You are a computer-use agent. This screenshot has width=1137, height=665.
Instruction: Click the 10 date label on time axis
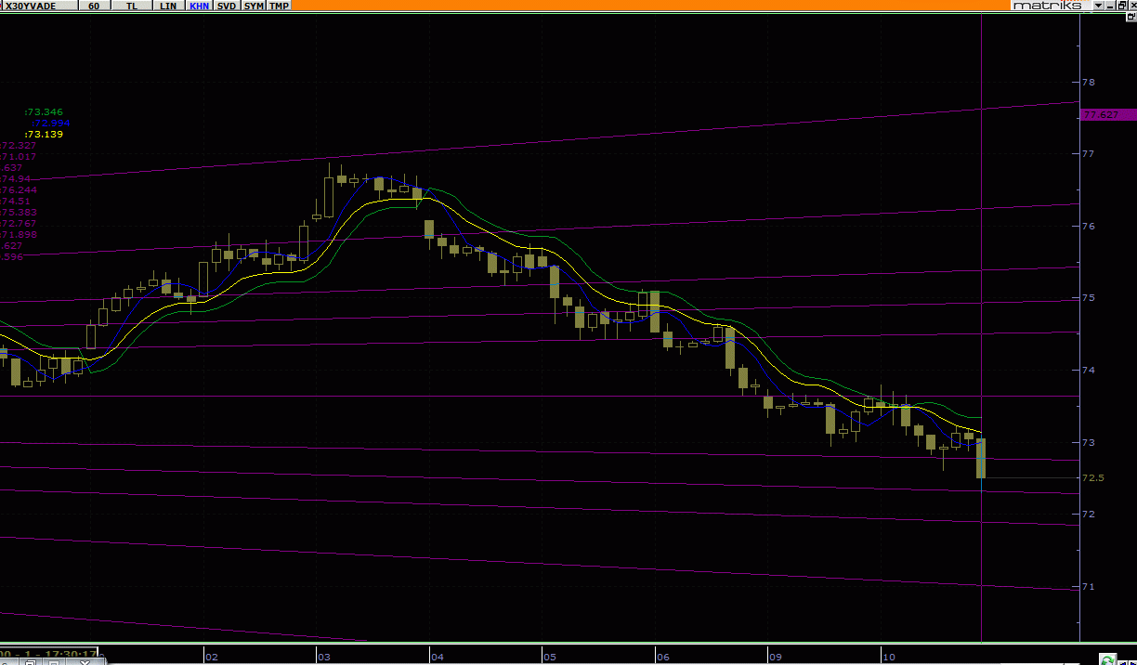click(x=889, y=658)
